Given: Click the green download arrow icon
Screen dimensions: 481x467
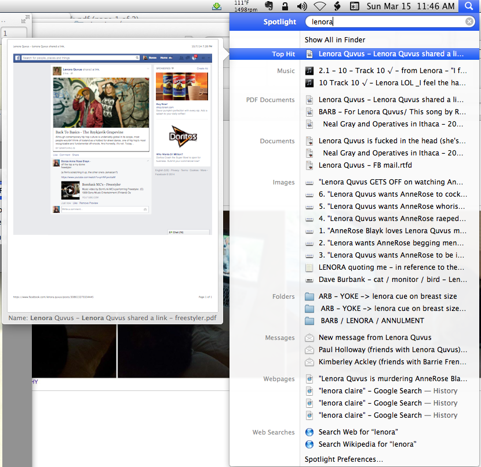Looking at the screenshot, I should tap(217, 6).
